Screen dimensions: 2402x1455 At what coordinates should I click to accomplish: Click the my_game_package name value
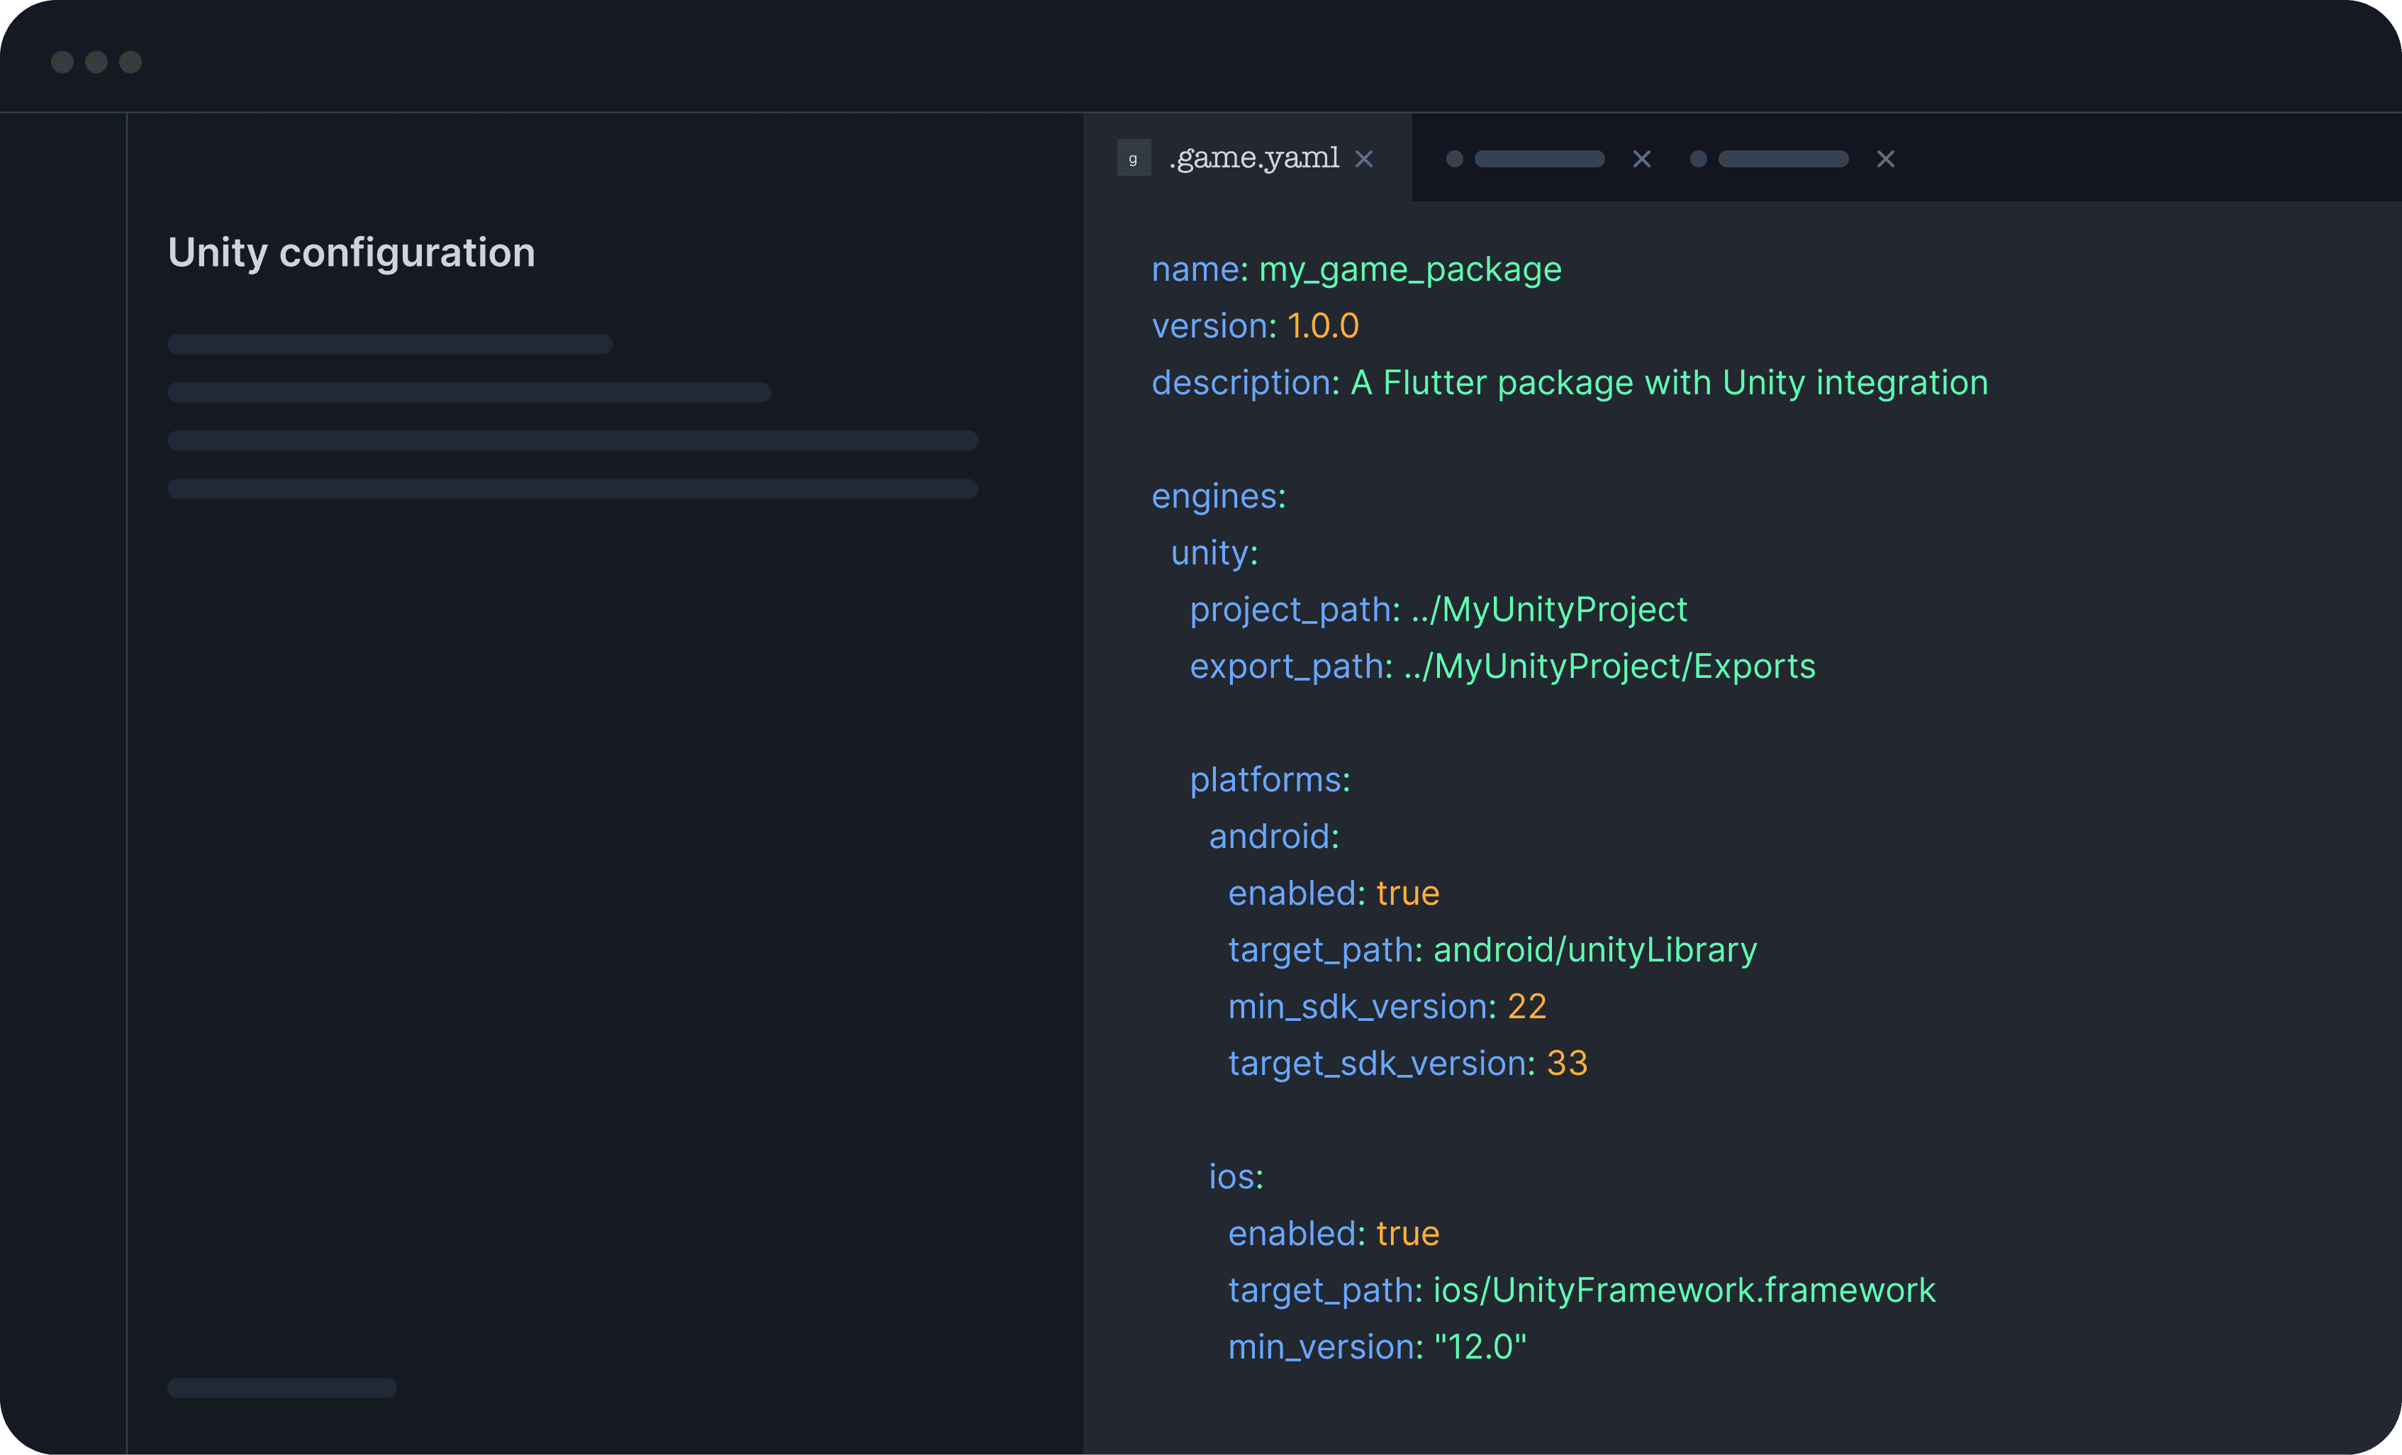click(x=1409, y=269)
